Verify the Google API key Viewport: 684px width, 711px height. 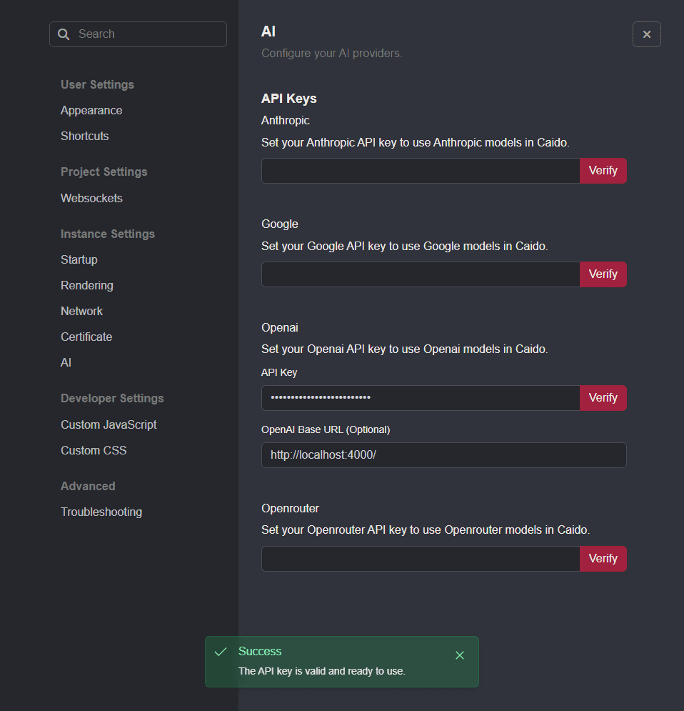click(x=603, y=274)
